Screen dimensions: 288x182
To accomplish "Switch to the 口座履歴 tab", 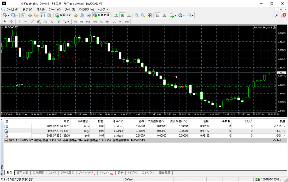I will (38, 173).
